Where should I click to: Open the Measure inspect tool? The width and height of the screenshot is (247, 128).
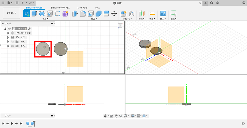click(x=152, y=13)
